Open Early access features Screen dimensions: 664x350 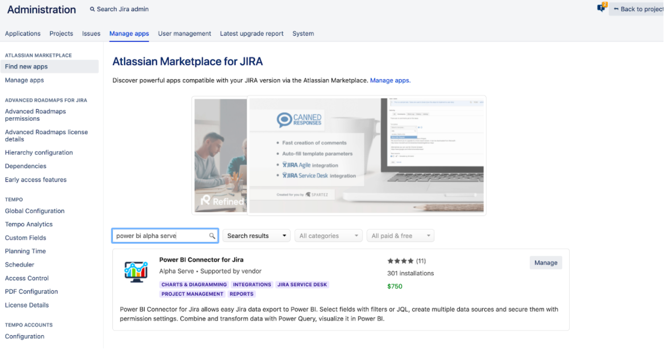(36, 180)
